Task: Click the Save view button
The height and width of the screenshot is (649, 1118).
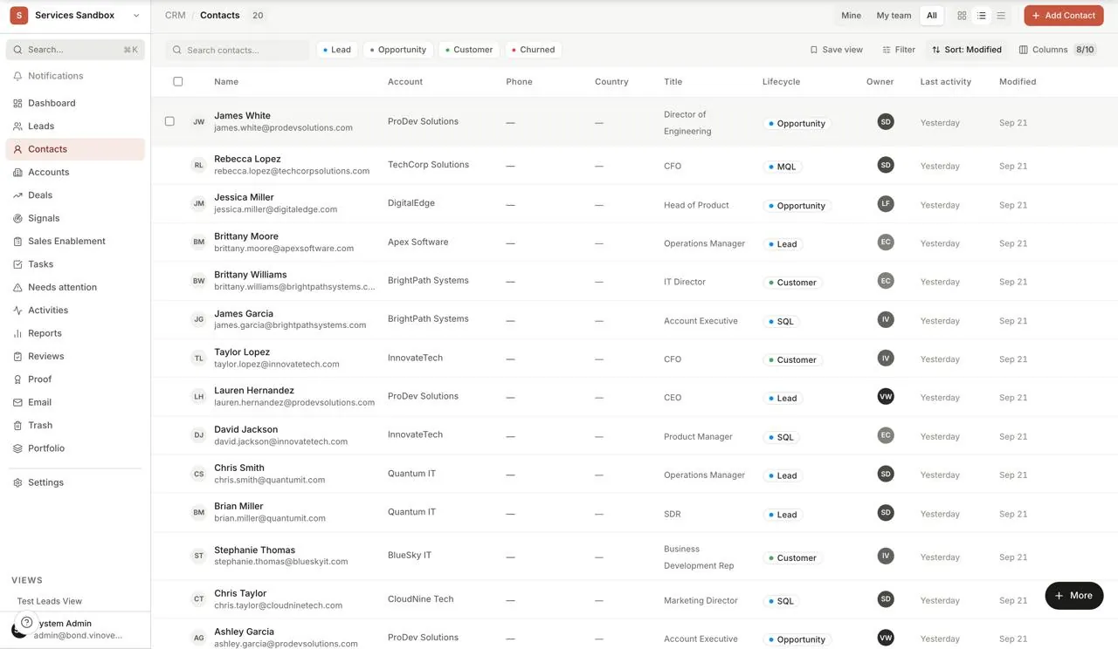Action: click(836, 50)
